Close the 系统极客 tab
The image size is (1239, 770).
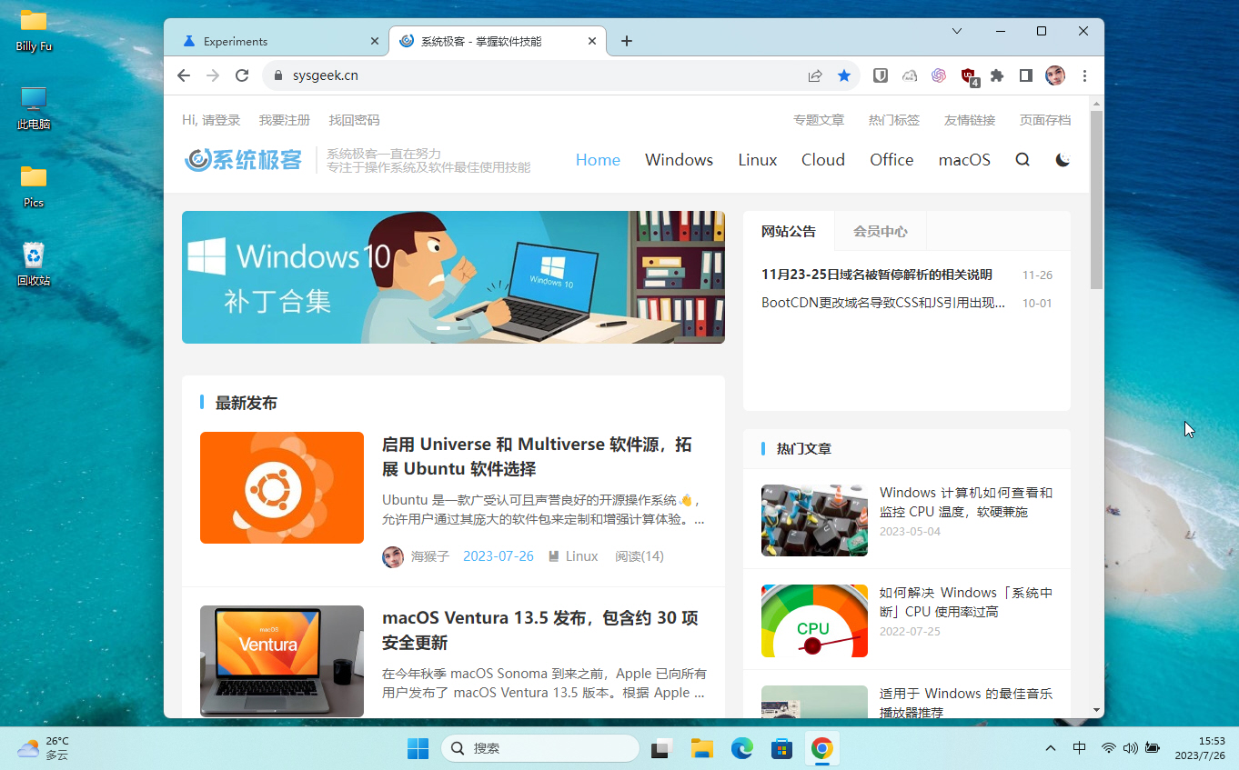pos(592,41)
